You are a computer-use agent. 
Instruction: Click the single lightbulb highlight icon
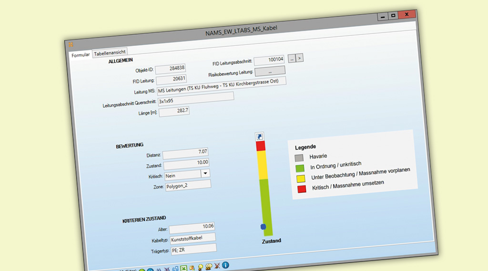[200, 267]
